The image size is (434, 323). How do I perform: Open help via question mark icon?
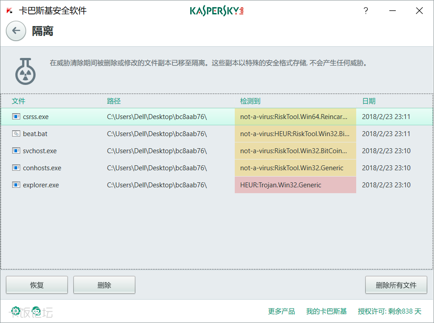[x=366, y=11]
